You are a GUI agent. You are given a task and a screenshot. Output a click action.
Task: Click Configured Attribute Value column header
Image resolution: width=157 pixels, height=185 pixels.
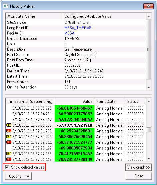(104, 16)
